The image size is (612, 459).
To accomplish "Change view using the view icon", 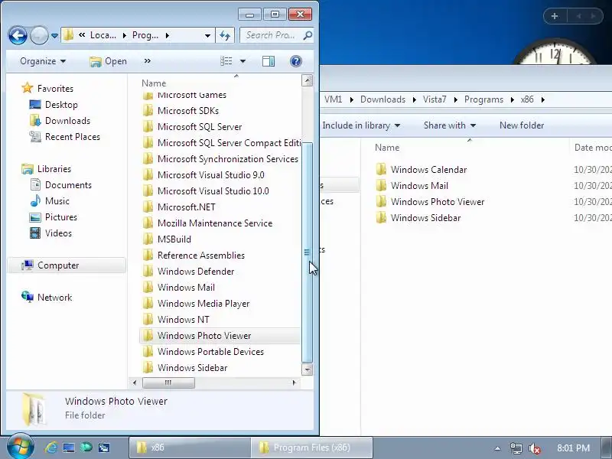I will coord(226,61).
